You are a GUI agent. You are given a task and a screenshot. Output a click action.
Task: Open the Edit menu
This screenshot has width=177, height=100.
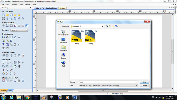7,4
